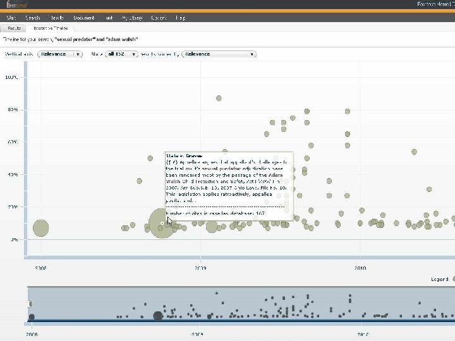This screenshot has height=341, width=455.
Task: Click the Fastcase logo in the header
Action: point(16,4)
